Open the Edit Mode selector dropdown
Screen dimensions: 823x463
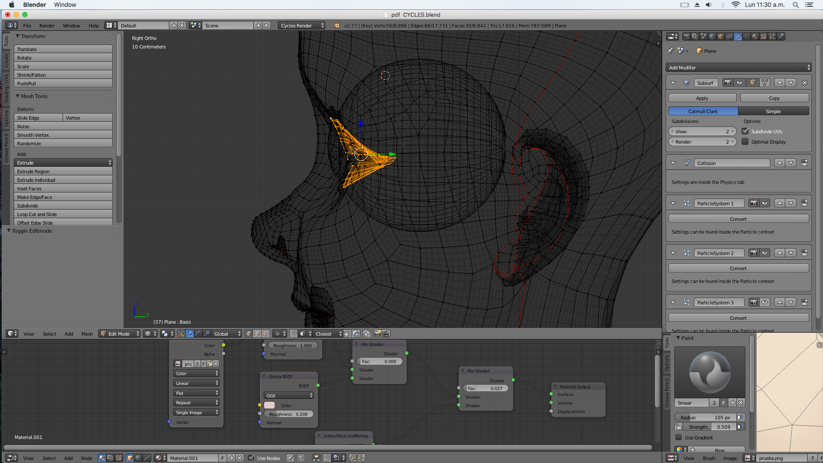tap(120, 334)
